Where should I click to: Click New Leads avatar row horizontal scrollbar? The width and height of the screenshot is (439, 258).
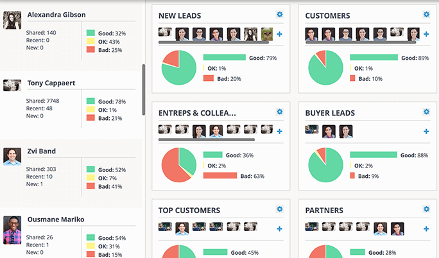(214, 42)
